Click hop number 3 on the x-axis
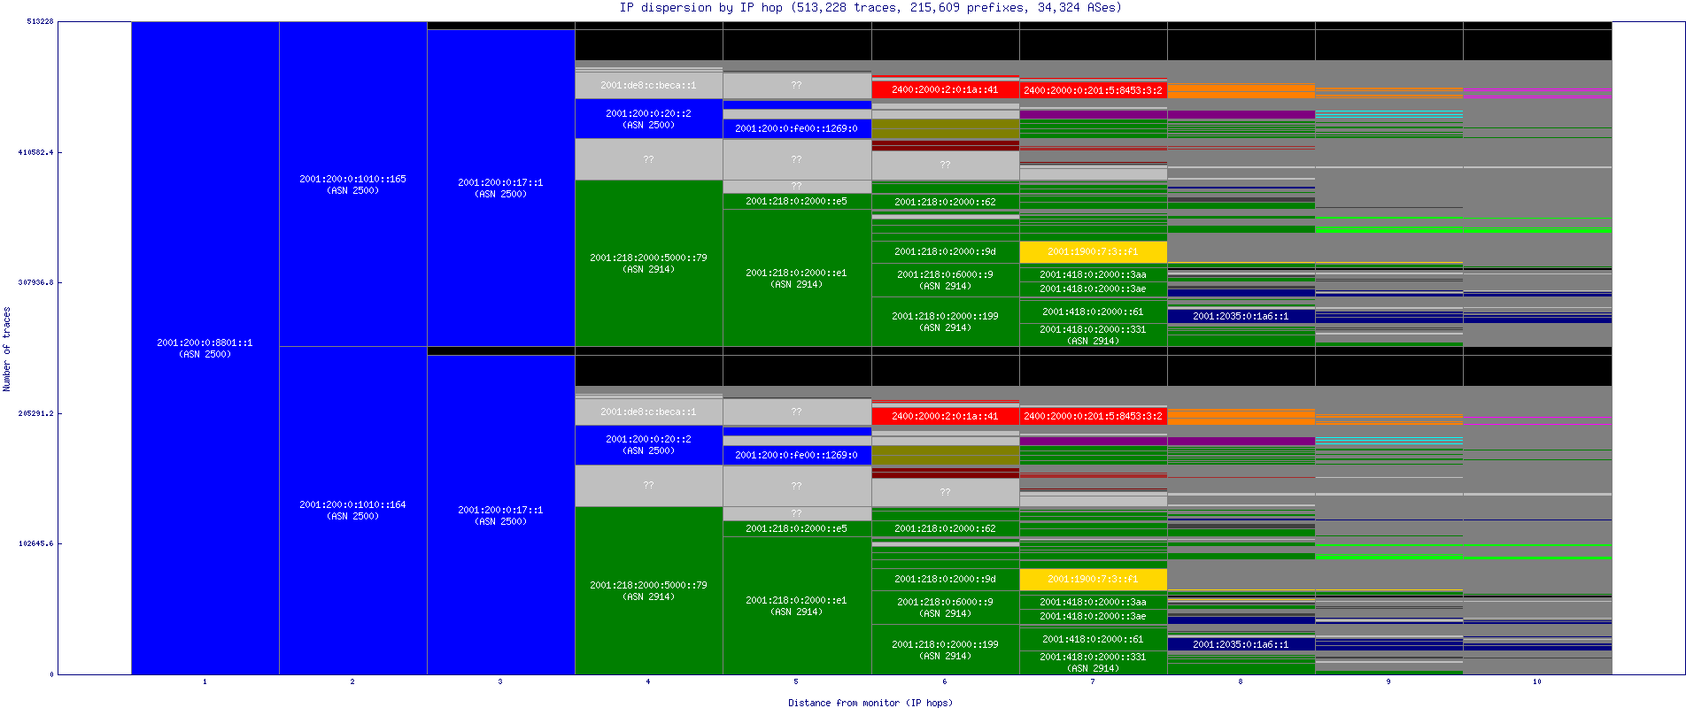Image resolution: width=1686 pixels, height=708 pixels. 500,681
